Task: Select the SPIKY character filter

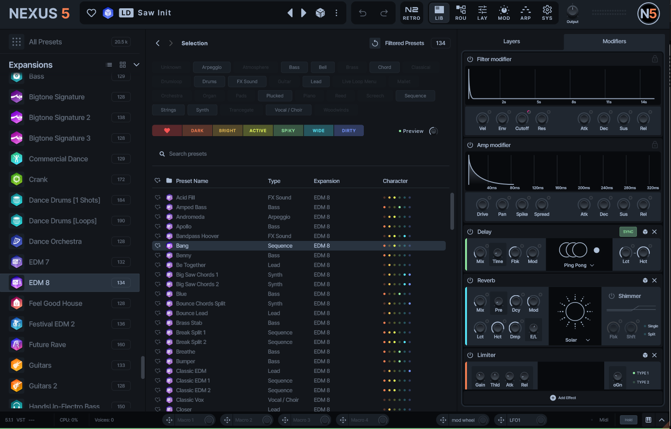Action: pos(288,131)
